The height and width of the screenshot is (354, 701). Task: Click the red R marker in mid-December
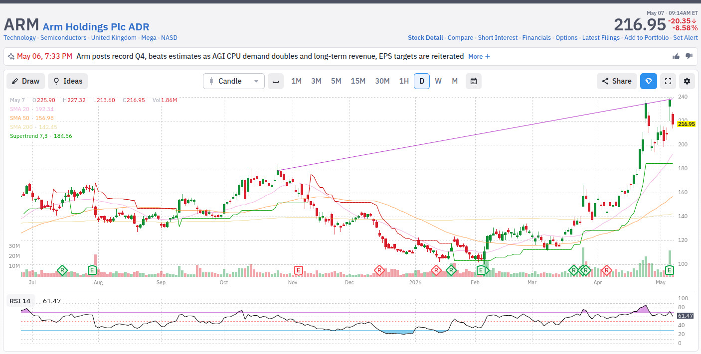point(379,270)
